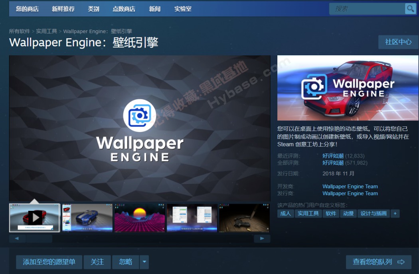The height and width of the screenshot is (274, 419).
Task: Click the thumbnail strip scrollbar handle
Action: coord(39,239)
